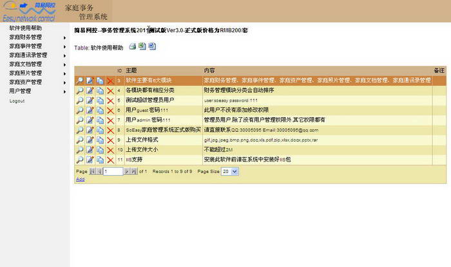The width and height of the screenshot is (451, 267).
Task: Delete record ID 3 red X
Action: coord(110,80)
